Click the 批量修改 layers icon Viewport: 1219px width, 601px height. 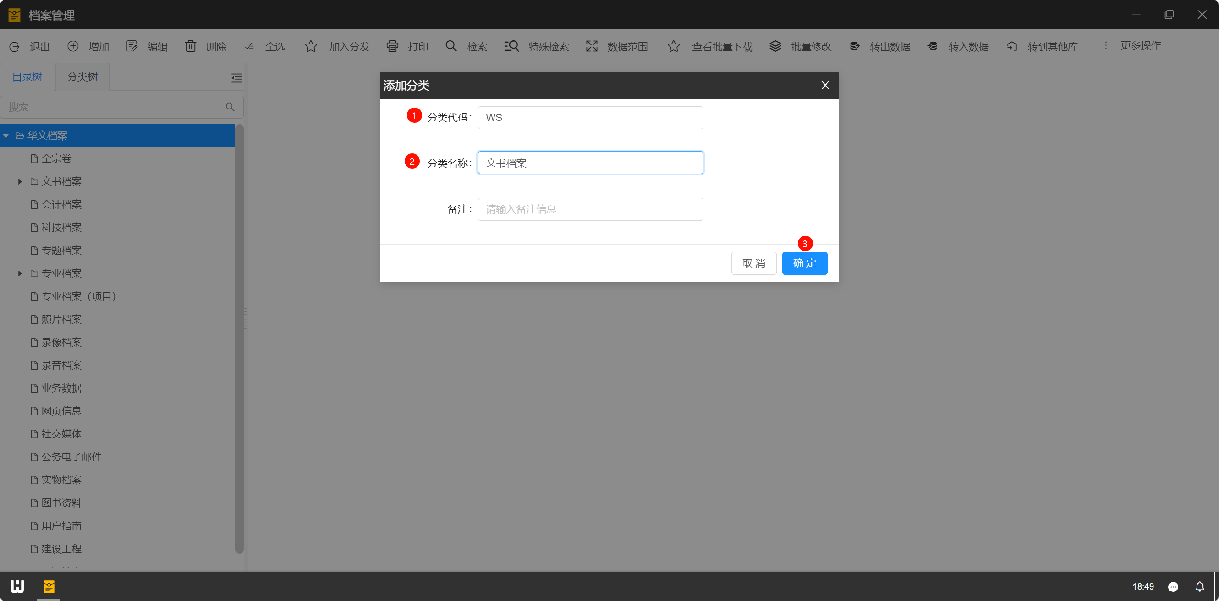pos(775,46)
